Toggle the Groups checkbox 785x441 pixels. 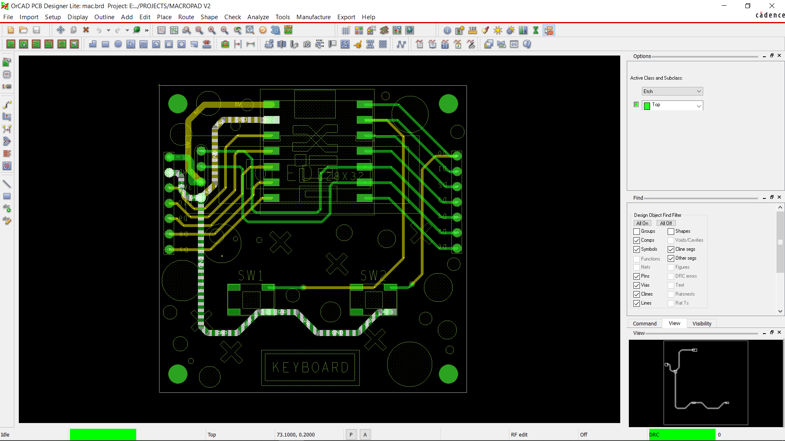tap(637, 232)
